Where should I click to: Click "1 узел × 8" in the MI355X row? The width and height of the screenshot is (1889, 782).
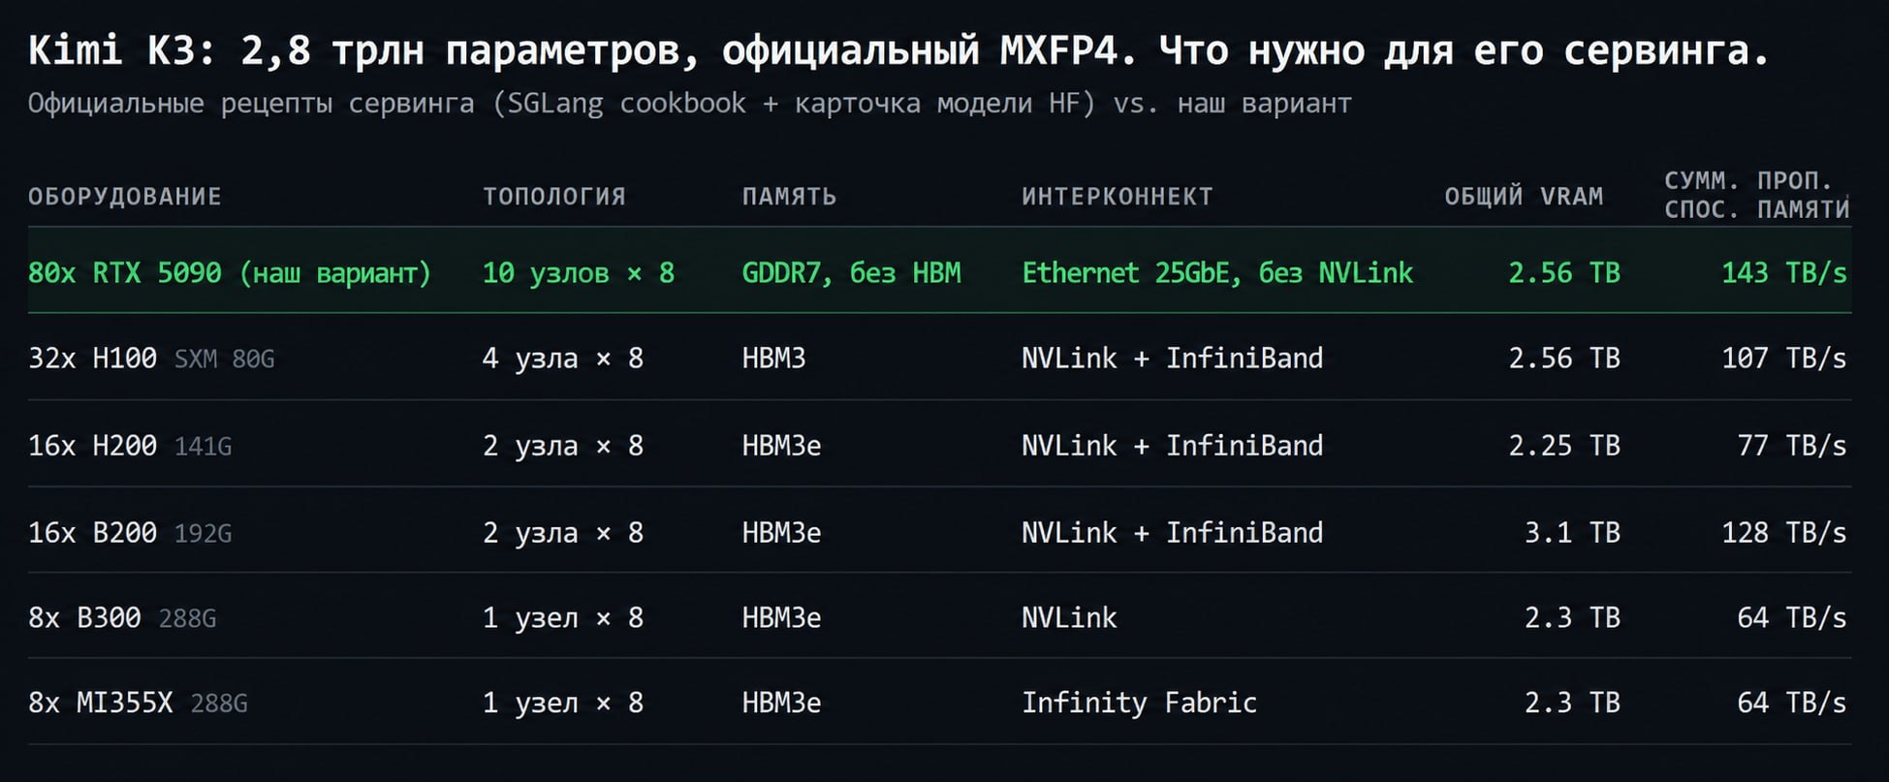[563, 703]
